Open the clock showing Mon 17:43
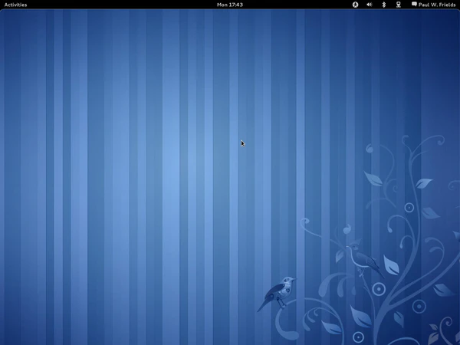 click(230, 5)
